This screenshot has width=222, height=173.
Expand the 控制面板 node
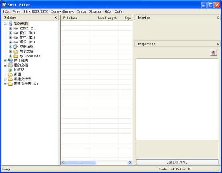pos(11,47)
